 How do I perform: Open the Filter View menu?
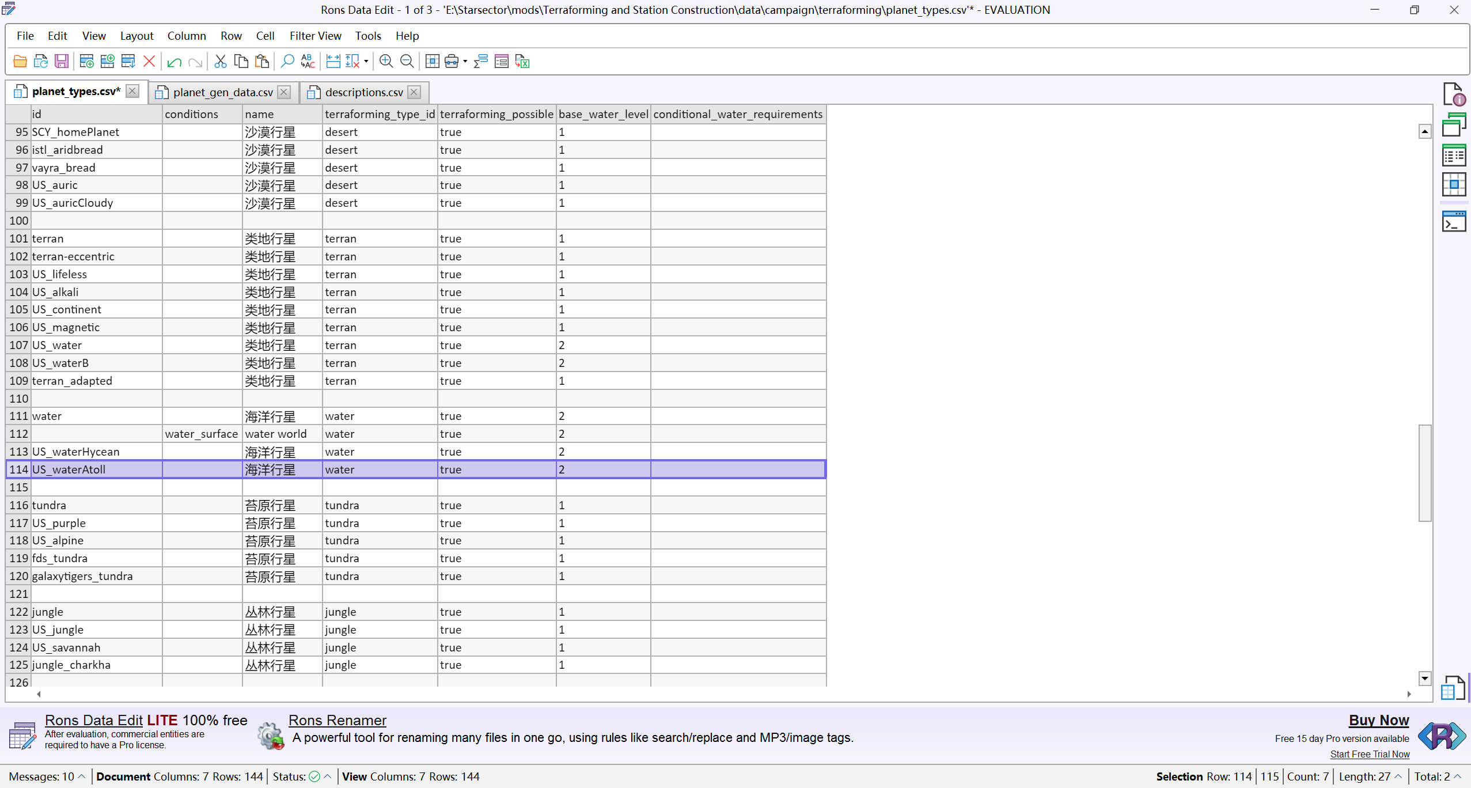(x=315, y=36)
